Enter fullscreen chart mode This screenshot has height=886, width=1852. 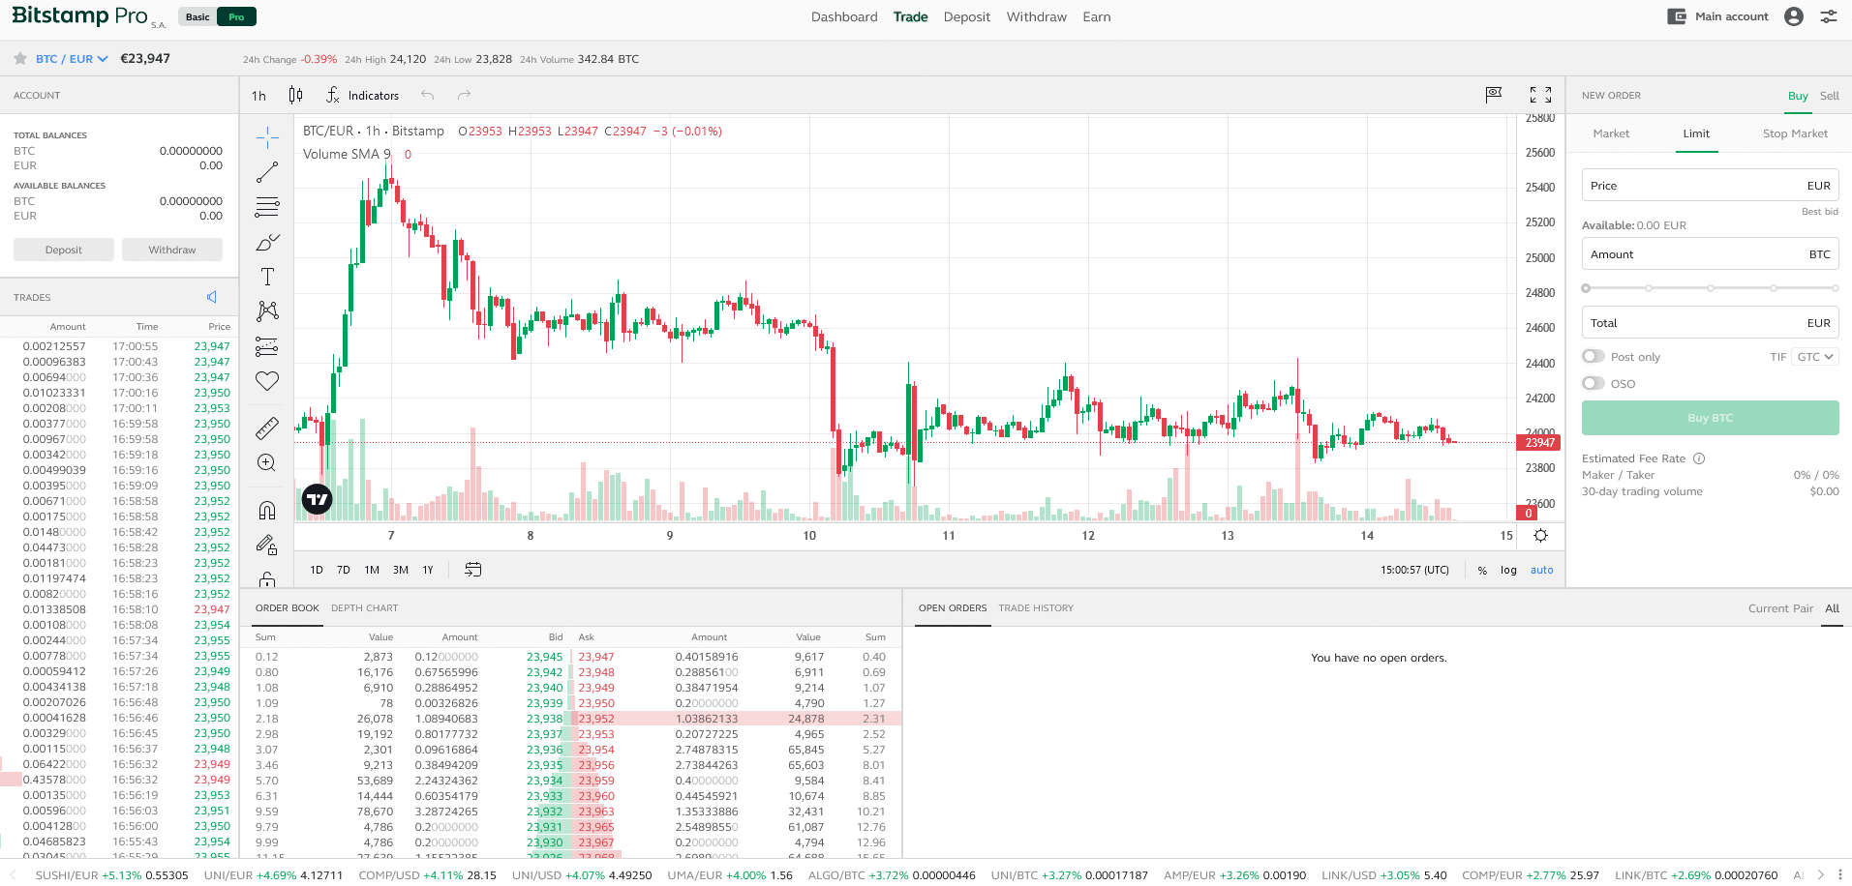coord(1540,94)
